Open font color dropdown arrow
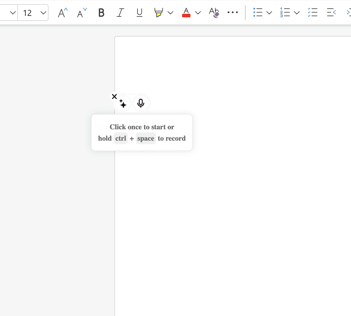 point(198,13)
